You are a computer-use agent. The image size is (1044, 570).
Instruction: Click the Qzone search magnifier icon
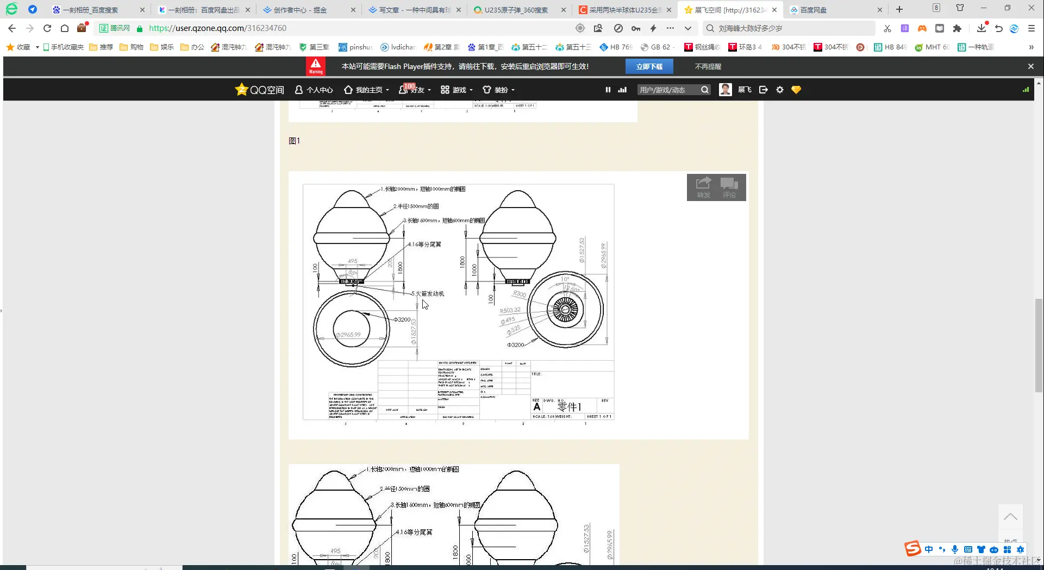point(705,90)
